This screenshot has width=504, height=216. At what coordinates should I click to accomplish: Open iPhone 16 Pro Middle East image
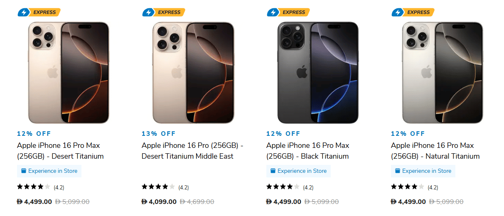point(193,73)
